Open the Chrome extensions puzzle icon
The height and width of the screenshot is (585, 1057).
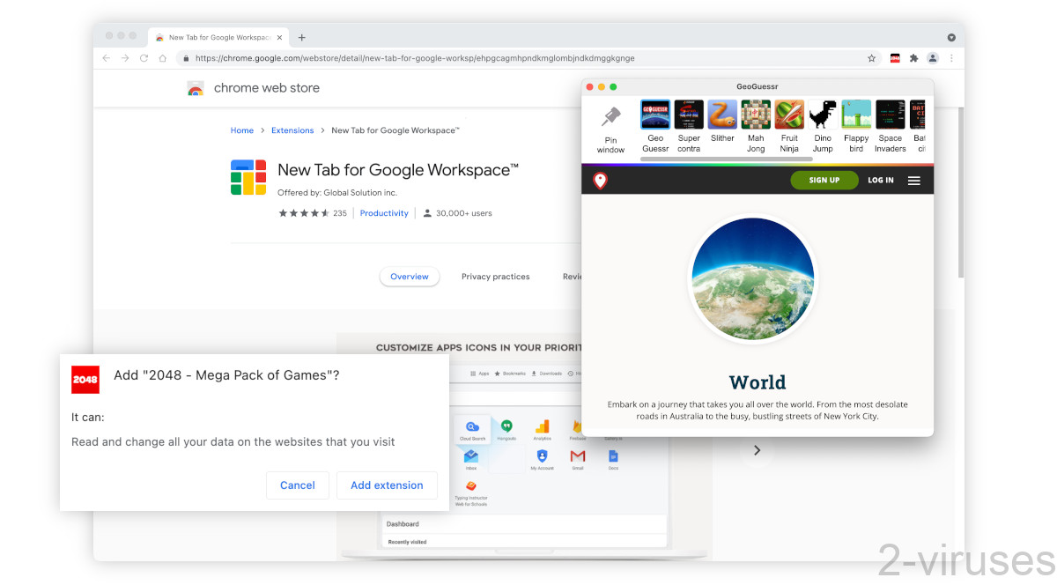[x=913, y=58]
